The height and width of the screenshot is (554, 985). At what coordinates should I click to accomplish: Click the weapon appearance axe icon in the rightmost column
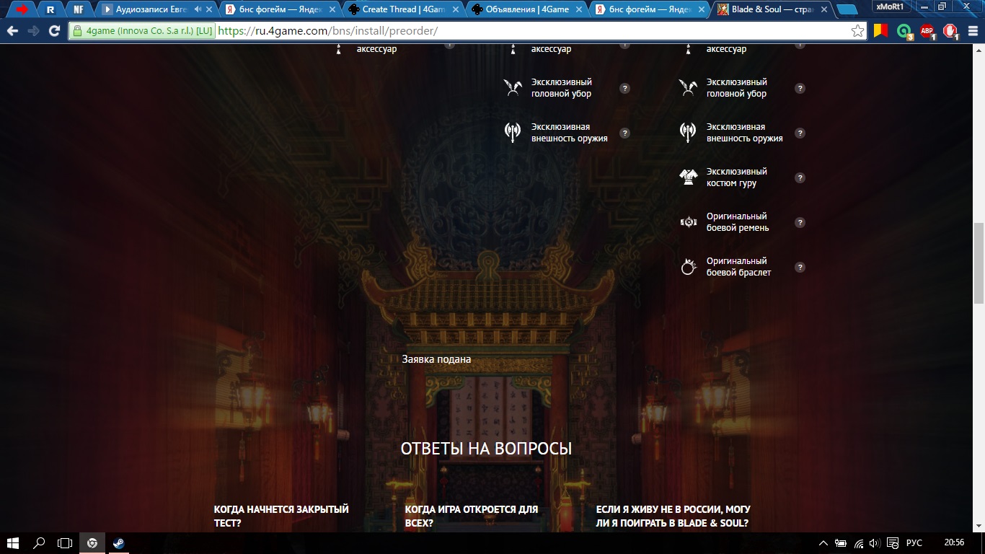[x=688, y=132]
